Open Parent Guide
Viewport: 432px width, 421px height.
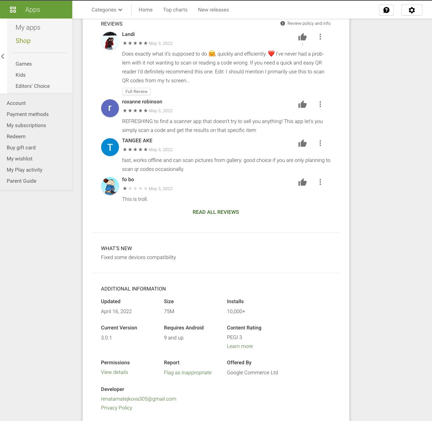pos(21,181)
